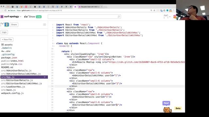Viewport: 209px width, 117px height.
Task: Click the blue globe extension icon
Action: pos(161,10)
